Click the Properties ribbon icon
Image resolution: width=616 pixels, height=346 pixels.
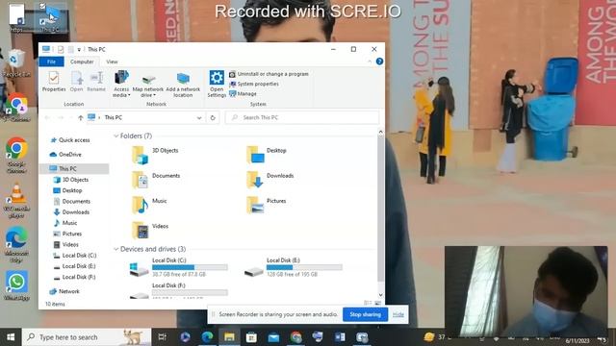point(54,82)
